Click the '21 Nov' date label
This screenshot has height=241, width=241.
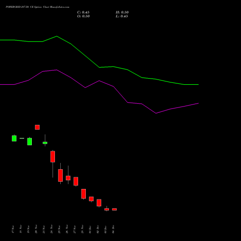[44, 229]
